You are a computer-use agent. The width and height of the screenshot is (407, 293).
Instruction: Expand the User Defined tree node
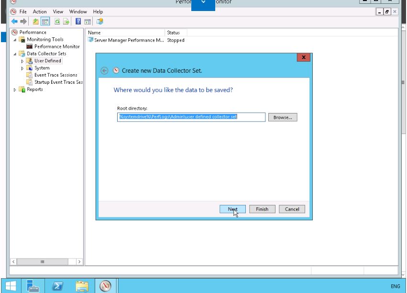tap(22, 61)
